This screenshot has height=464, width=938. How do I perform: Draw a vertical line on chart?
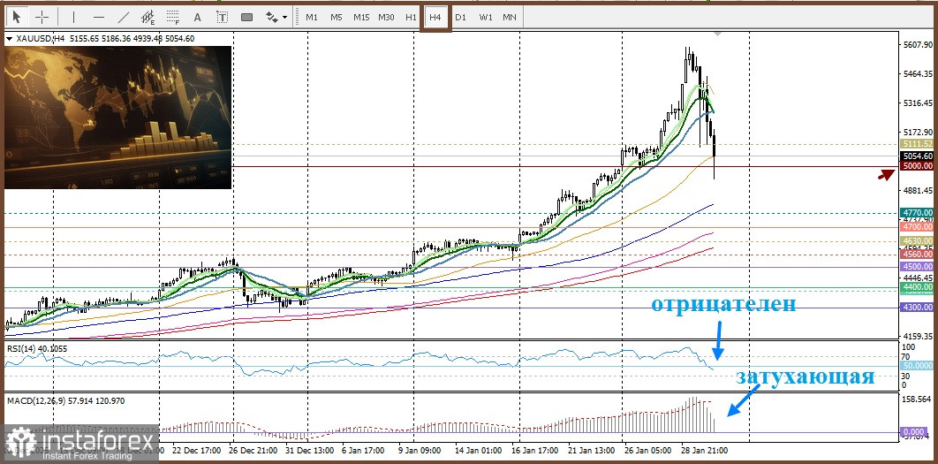[x=73, y=17]
